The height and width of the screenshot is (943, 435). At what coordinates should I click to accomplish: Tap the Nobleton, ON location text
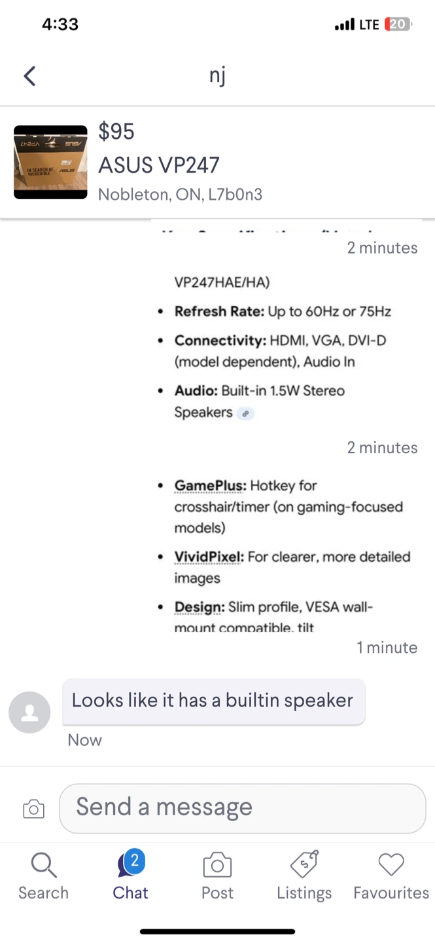coord(180,194)
